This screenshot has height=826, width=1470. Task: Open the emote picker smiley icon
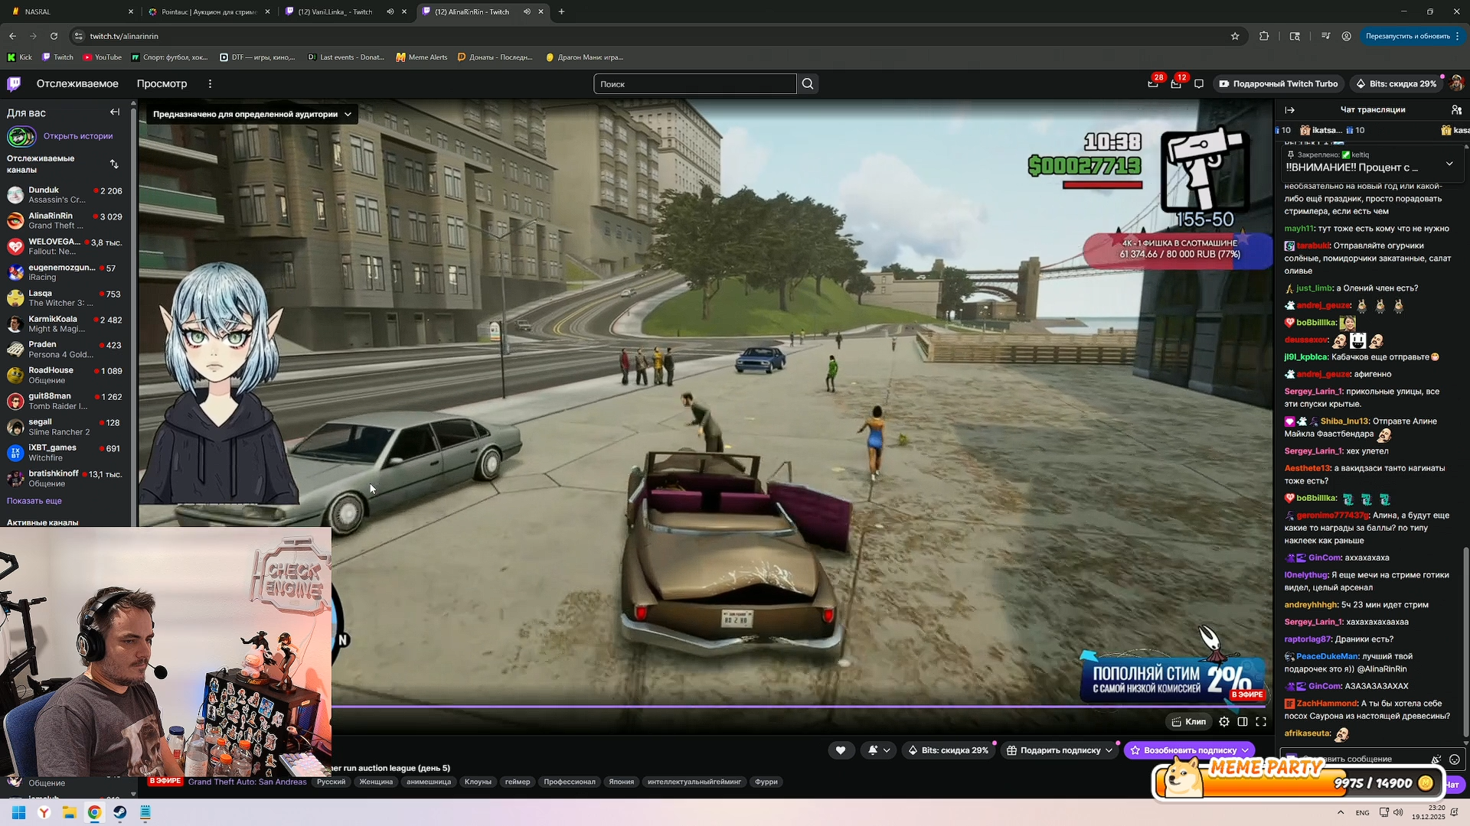[1454, 759]
